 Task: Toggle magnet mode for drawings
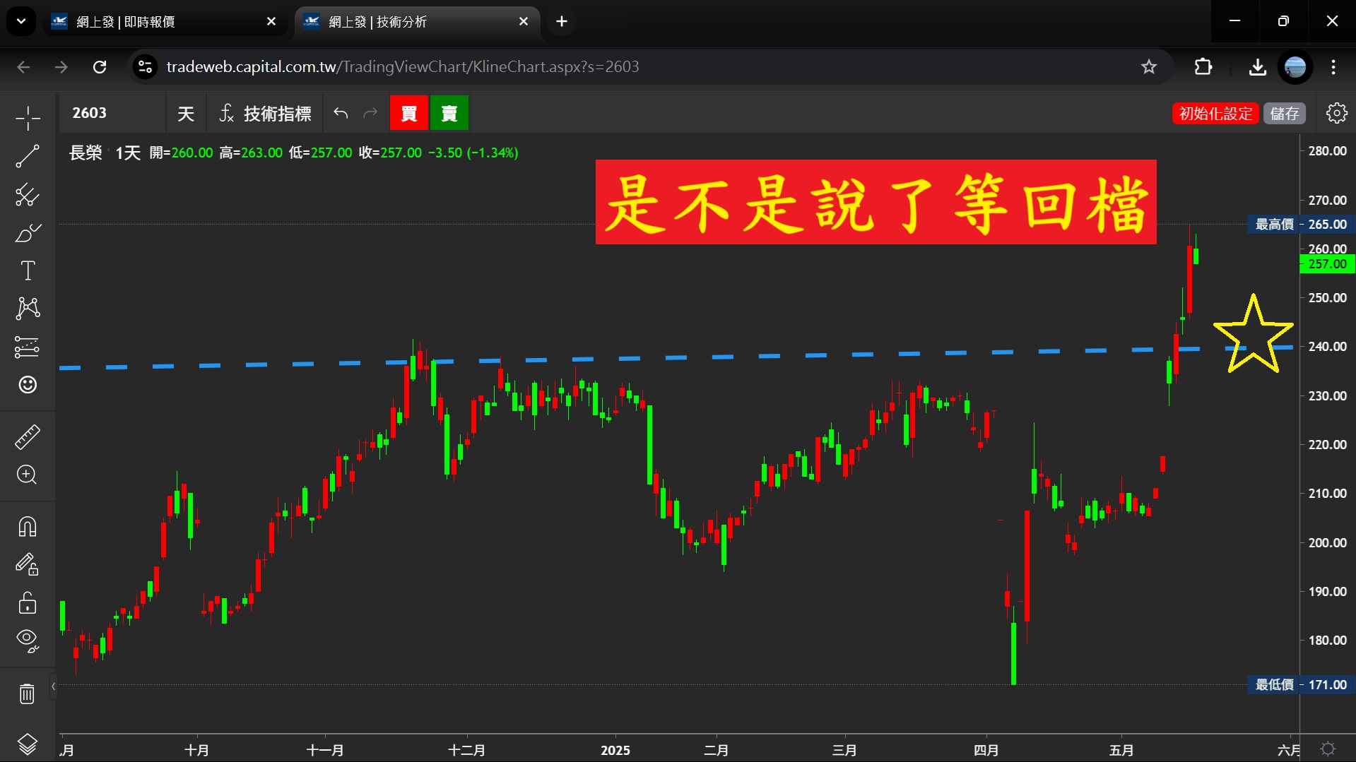click(x=28, y=527)
